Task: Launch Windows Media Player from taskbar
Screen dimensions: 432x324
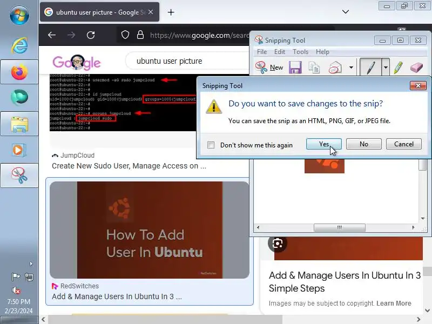Action: pos(19,150)
